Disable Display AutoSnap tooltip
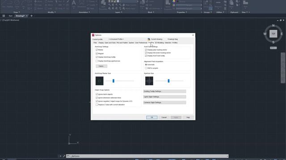 point(97,57)
